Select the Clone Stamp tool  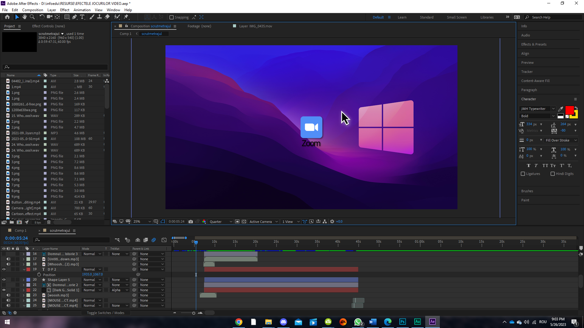[x=99, y=17]
